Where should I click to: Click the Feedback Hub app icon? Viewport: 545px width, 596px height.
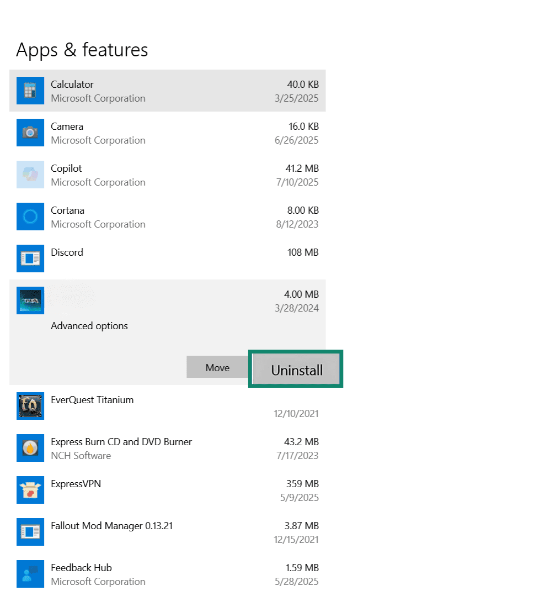point(30,574)
